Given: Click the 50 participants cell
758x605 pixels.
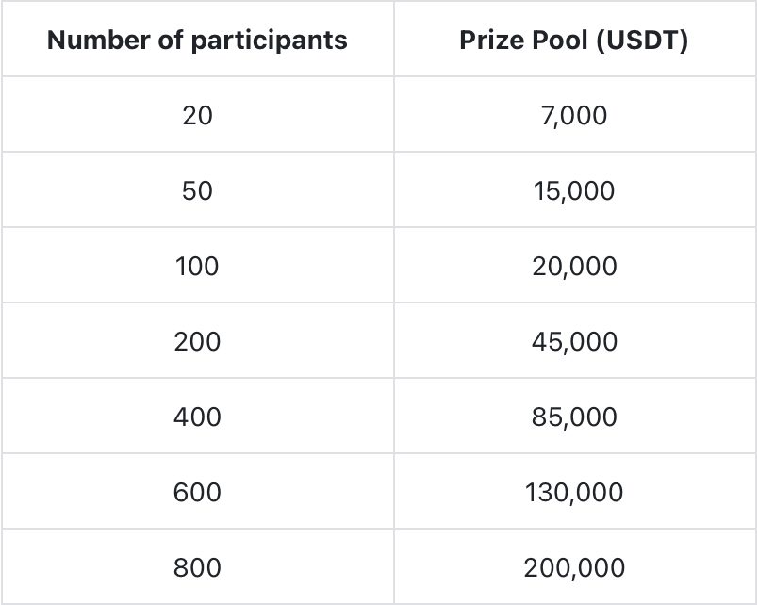Looking at the screenshot, I should click(x=197, y=190).
